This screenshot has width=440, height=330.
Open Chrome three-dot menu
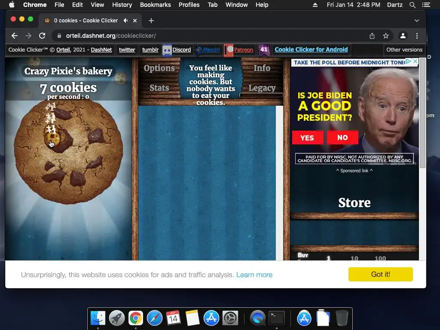pos(417,36)
